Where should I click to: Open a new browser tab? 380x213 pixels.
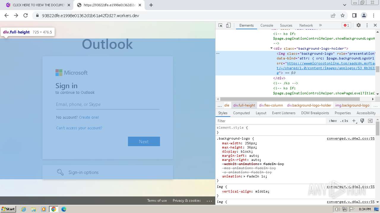(x=151, y=5)
